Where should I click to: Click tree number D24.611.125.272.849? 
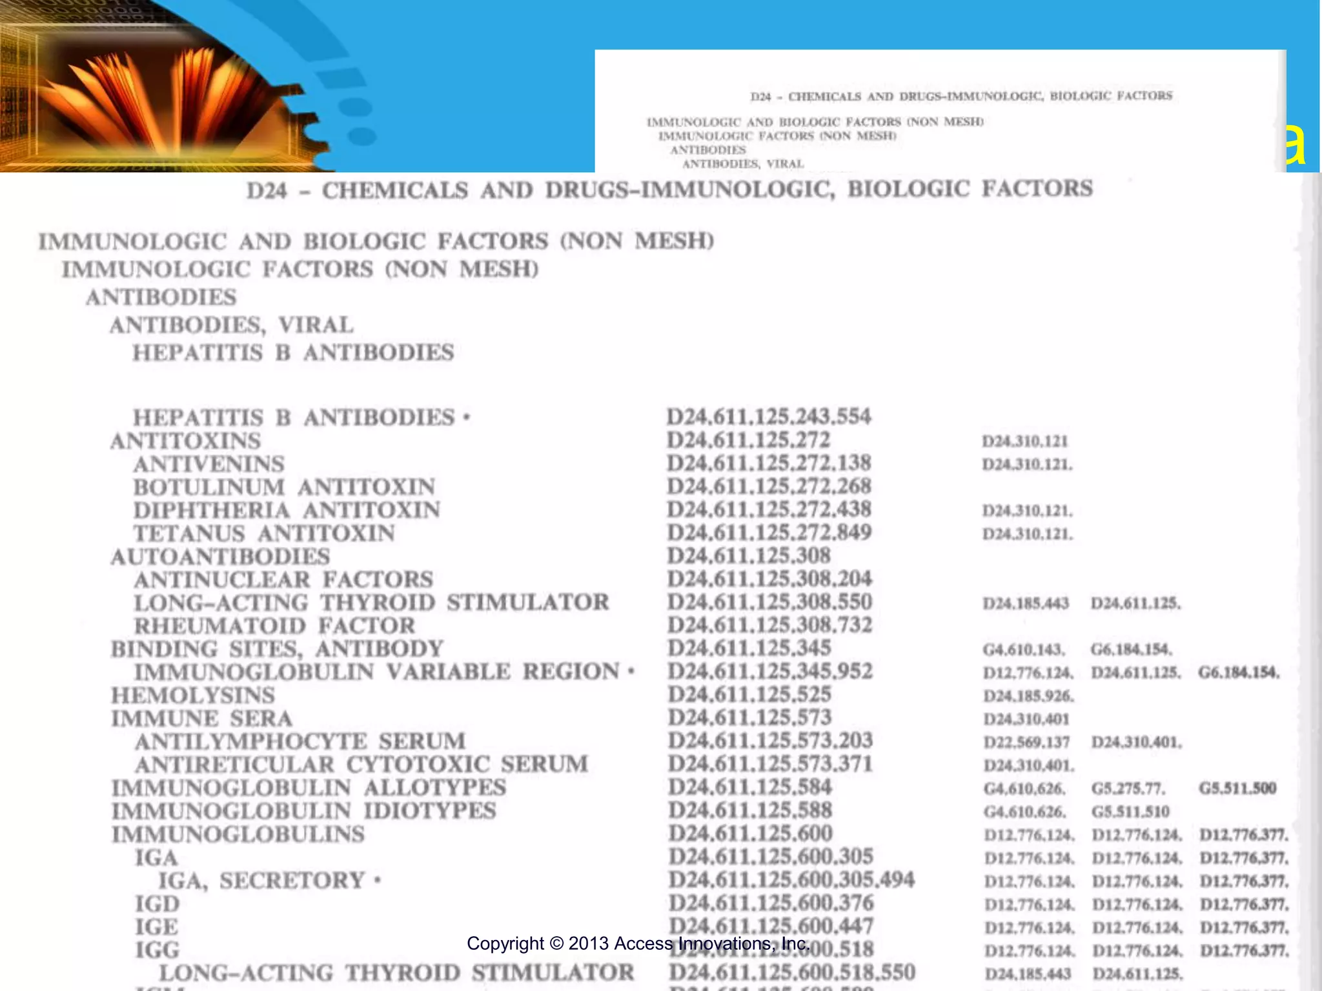point(769,533)
